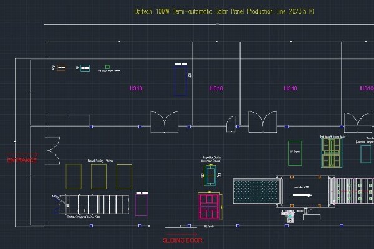Click the white direction arrow inside the laminator
Viewport: 374px width, 249px height.
tap(304, 195)
